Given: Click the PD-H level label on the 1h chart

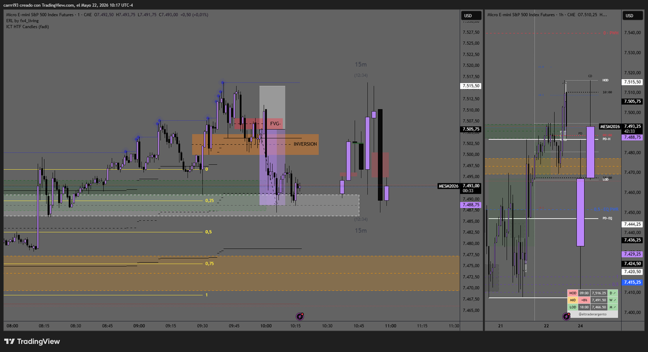Looking at the screenshot, I should pos(606,139).
